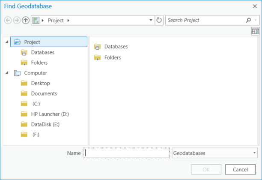Close the Find Geodatabase dialog

[x=255, y=6]
